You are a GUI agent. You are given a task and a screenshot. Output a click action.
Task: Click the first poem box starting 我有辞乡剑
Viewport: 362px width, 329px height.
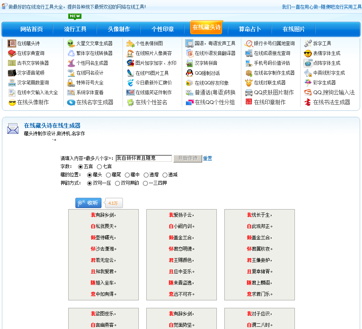point(103,255)
